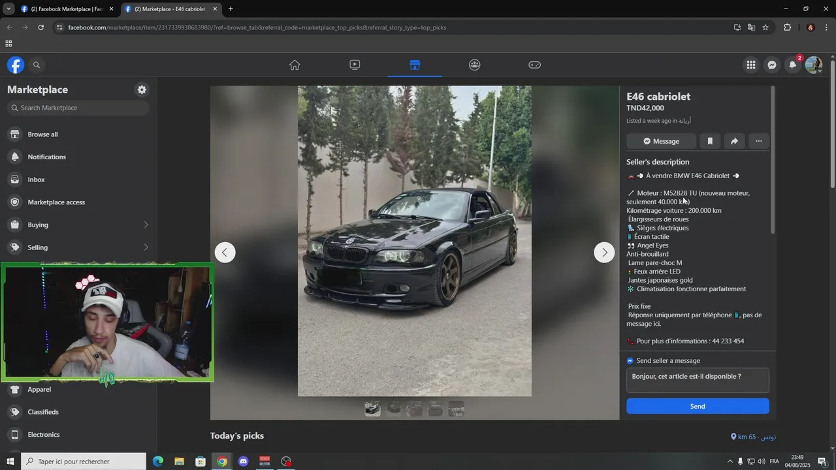
Task: Select first photo thumbnail
Action: coord(372,409)
